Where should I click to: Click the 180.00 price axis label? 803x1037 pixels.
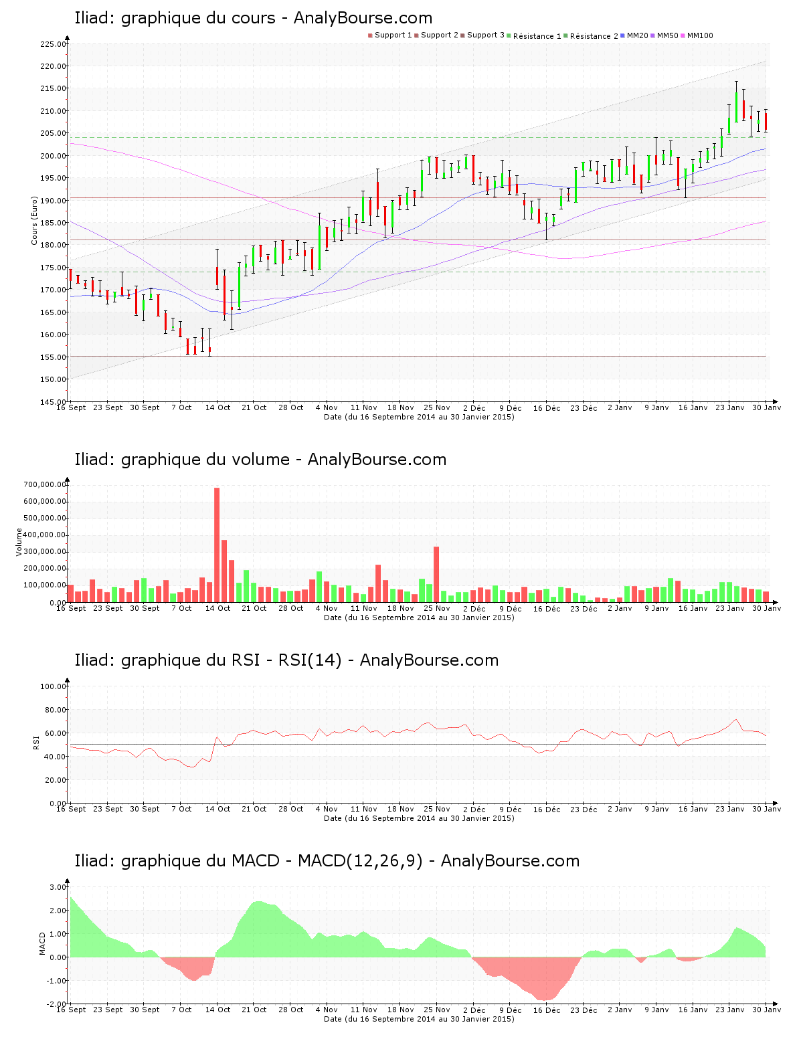coord(53,245)
